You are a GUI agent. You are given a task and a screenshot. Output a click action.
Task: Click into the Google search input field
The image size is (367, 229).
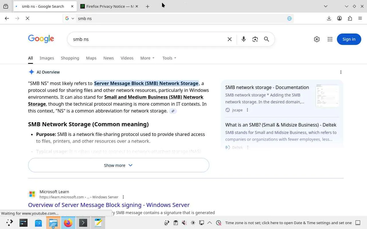[x=148, y=39]
